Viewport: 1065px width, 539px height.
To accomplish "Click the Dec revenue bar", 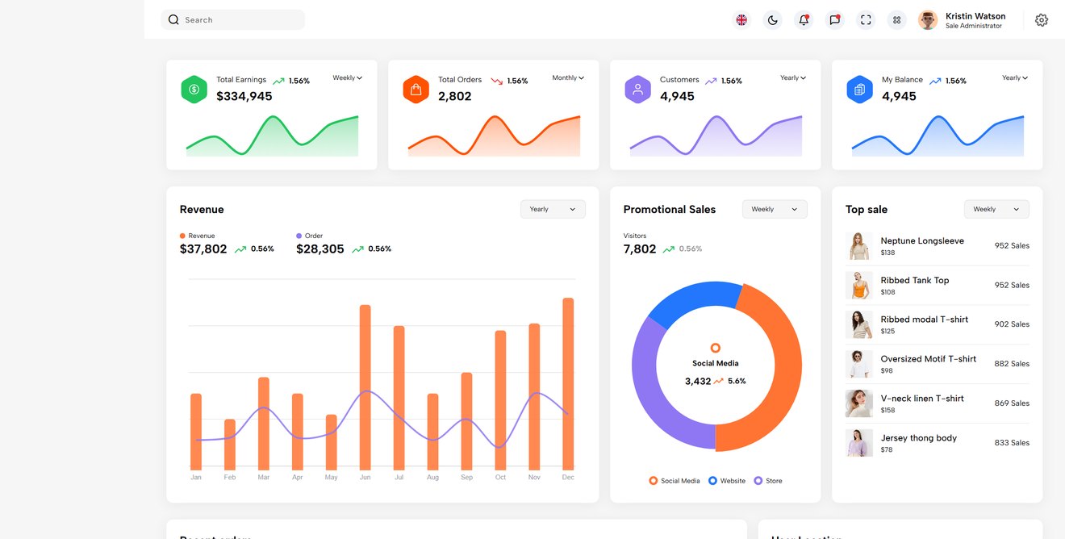I will coord(568,383).
